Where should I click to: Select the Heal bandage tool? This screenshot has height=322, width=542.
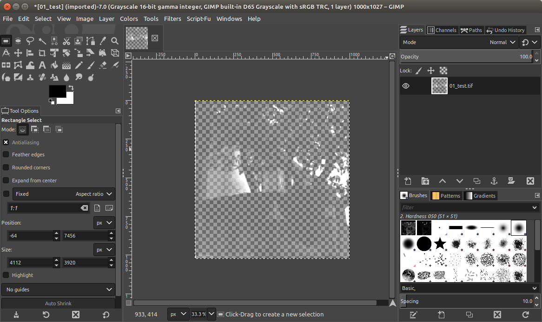(x=42, y=77)
